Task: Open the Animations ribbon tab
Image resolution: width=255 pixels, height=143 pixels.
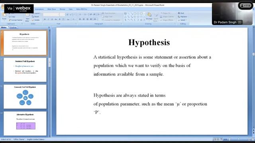Action: pyautogui.click(x=39, y=9)
